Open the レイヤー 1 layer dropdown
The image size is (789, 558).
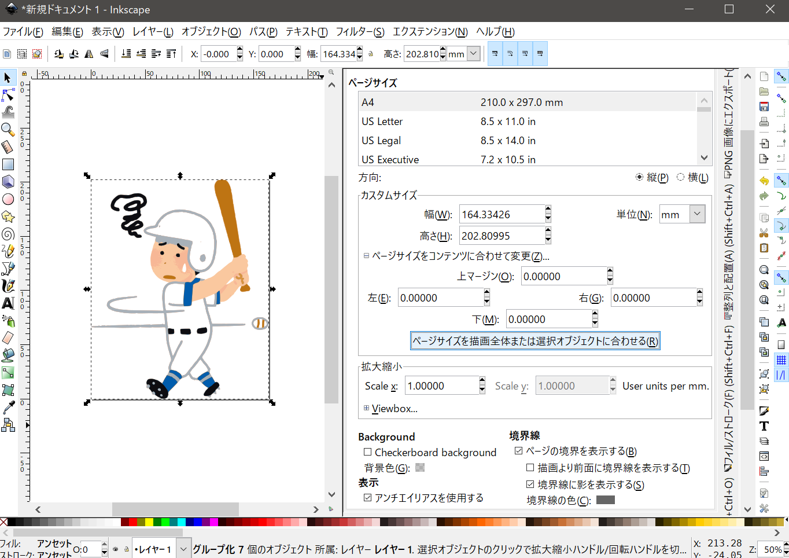[183, 549]
